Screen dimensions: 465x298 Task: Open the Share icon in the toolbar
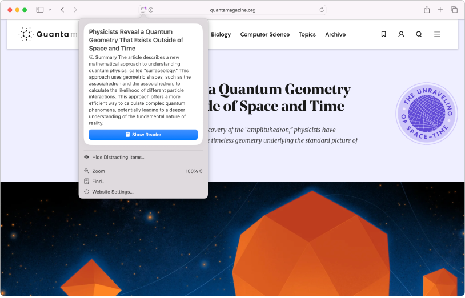426,10
